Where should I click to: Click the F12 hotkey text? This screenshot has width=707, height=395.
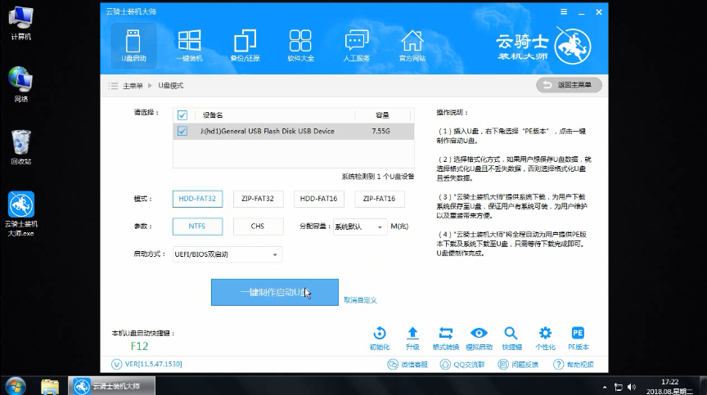click(x=139, y=346)
